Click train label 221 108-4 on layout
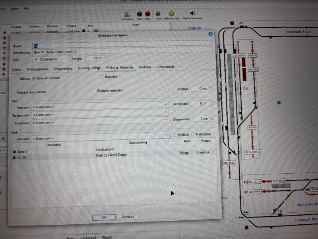Screen dimensions: 318x239 pos(254,192)
